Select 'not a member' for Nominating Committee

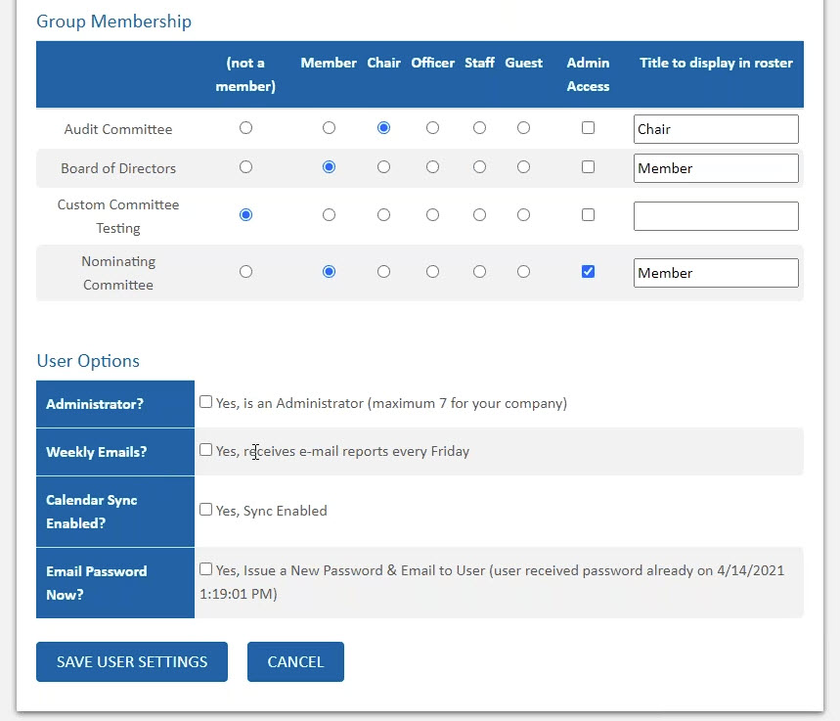click(x=245, y=272)
